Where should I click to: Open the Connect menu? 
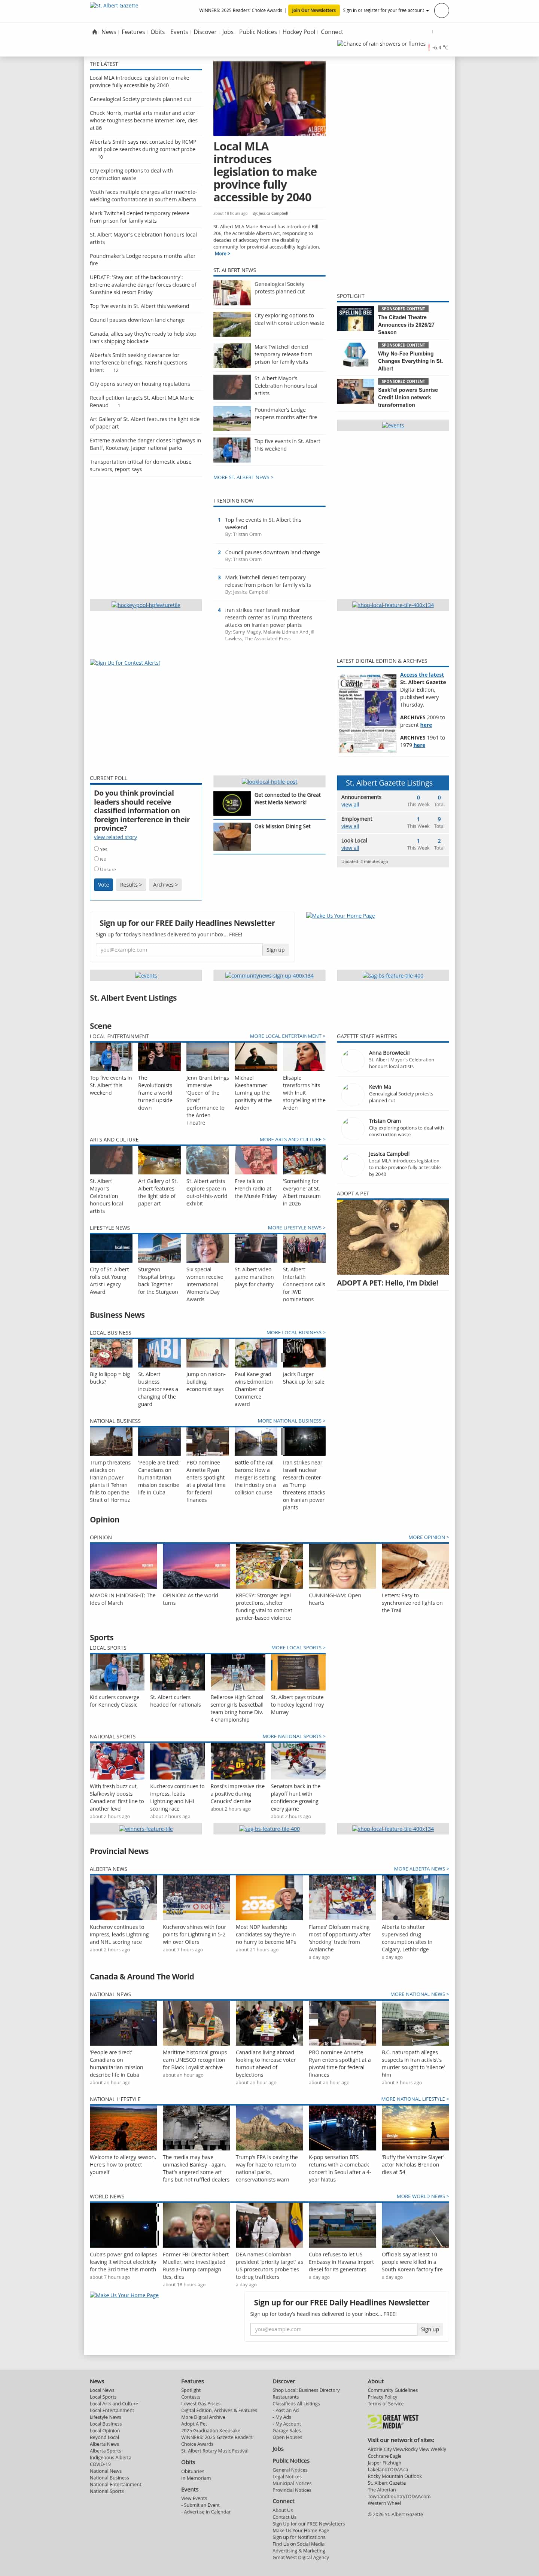pos(332,32)
